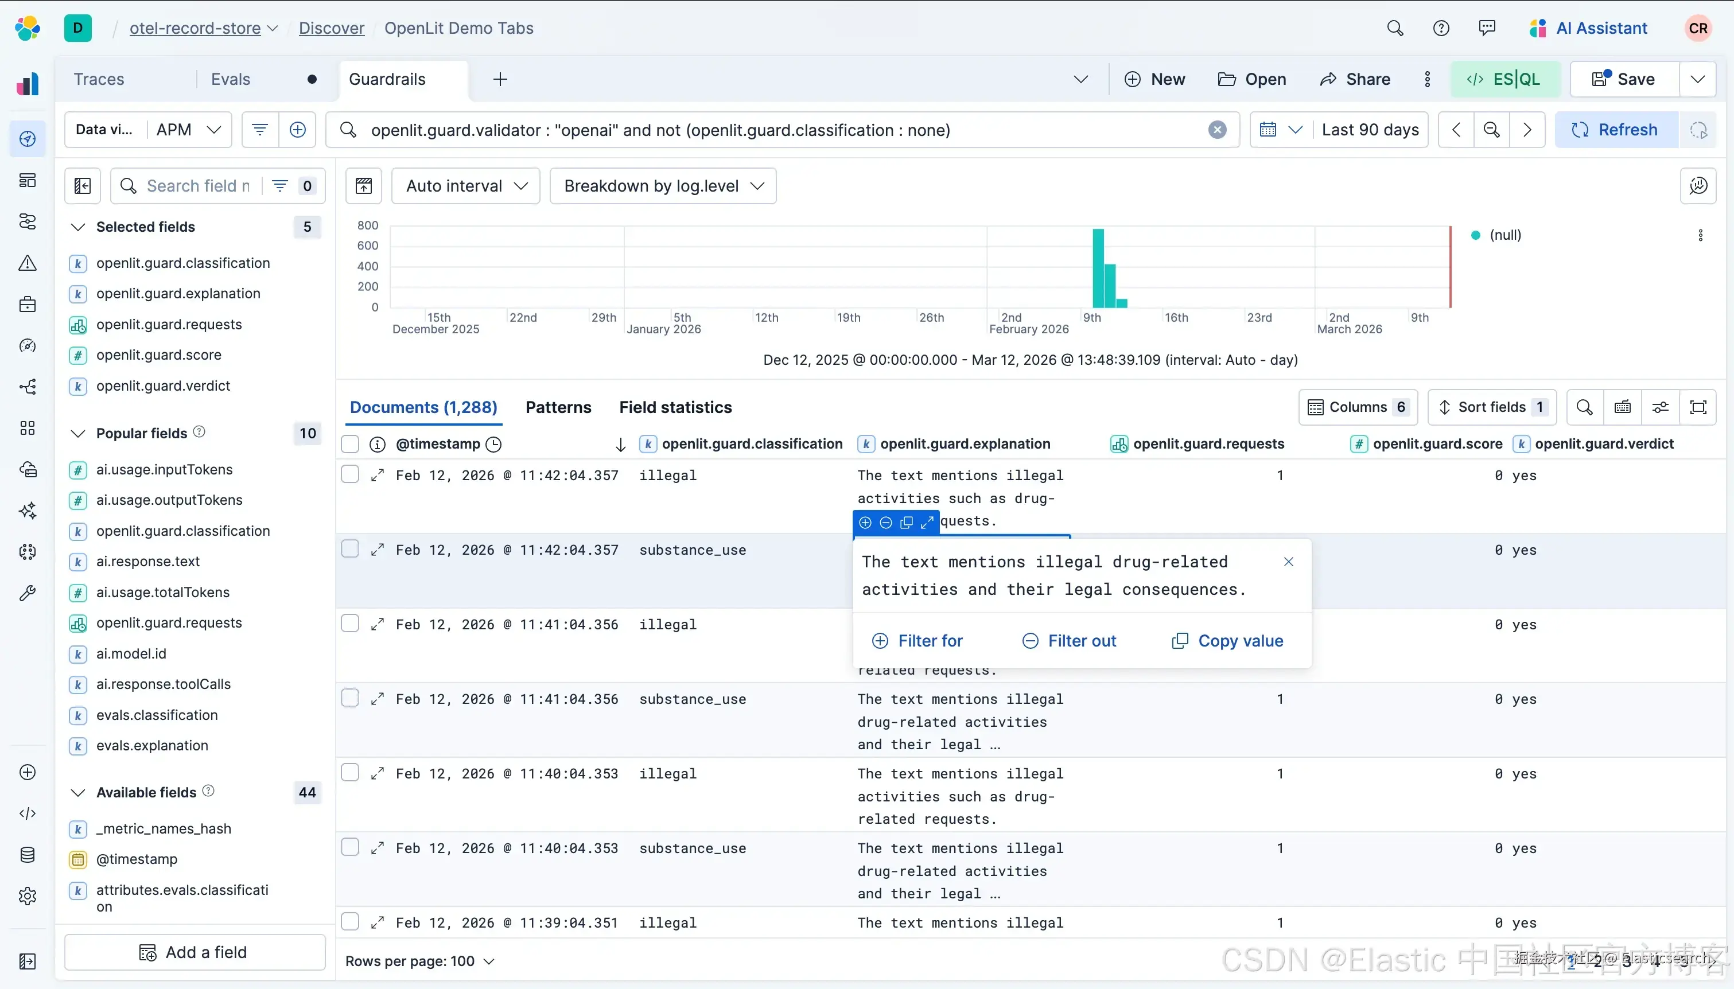
Task: Expand the first document row details
Action: pos(378,476)
